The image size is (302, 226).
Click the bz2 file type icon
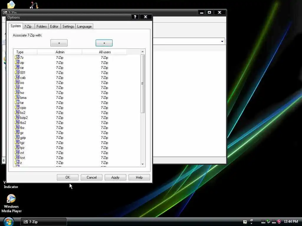17,112
